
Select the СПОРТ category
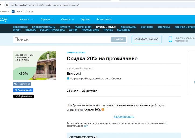point(17,30)
